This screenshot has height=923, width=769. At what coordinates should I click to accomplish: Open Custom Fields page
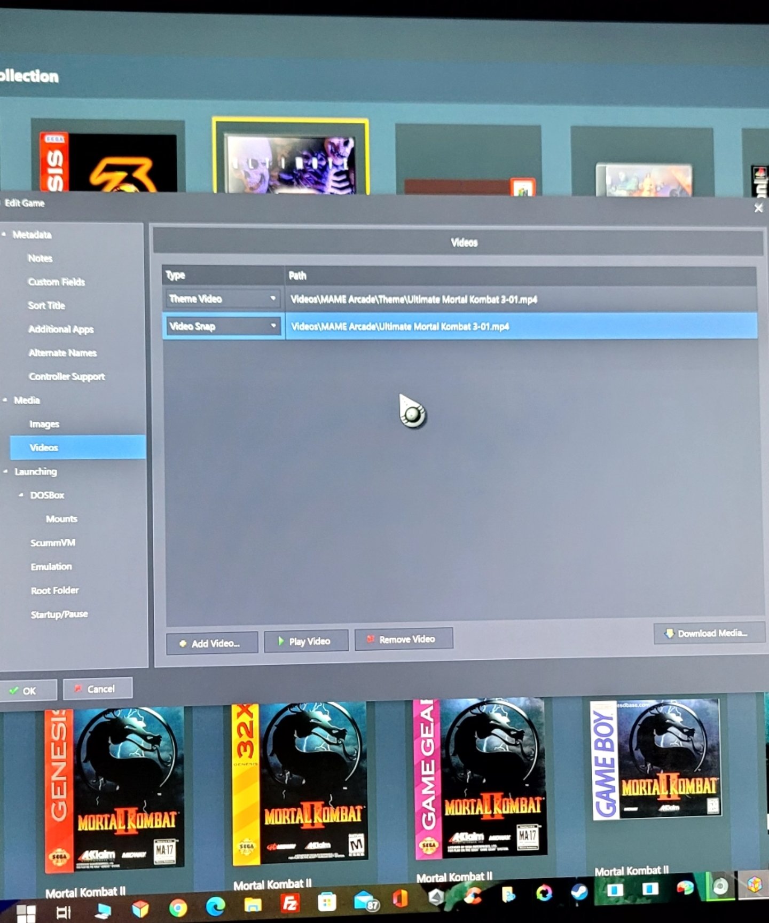coord(57,282)
